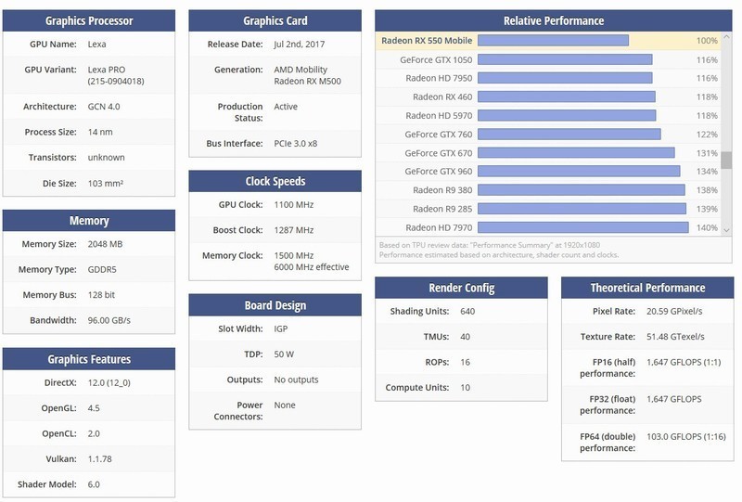The height and width of the screenshot is (502, 742).
Task: Click the Theoretical Performance section header
Action: pos(647,288)
